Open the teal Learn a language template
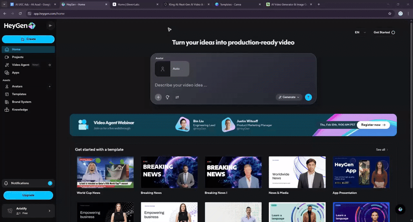Image resolution: width=413 pixels, height=222 pixels. [x=297, y=212]
